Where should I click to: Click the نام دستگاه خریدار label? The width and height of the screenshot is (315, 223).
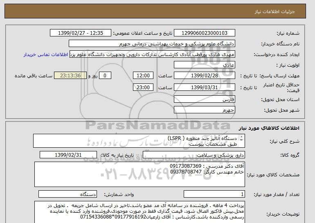(280, 44)
